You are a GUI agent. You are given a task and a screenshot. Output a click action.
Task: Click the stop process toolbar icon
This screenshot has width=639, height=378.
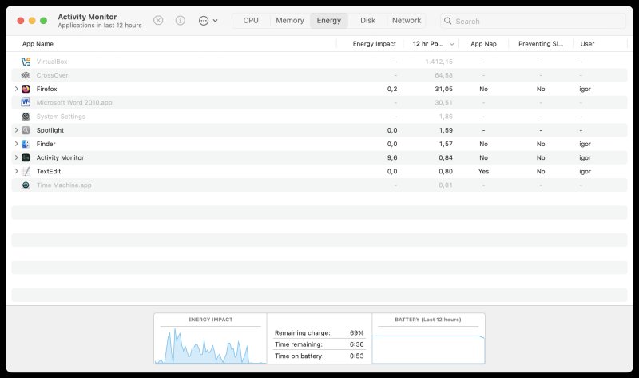click(158, 20)
